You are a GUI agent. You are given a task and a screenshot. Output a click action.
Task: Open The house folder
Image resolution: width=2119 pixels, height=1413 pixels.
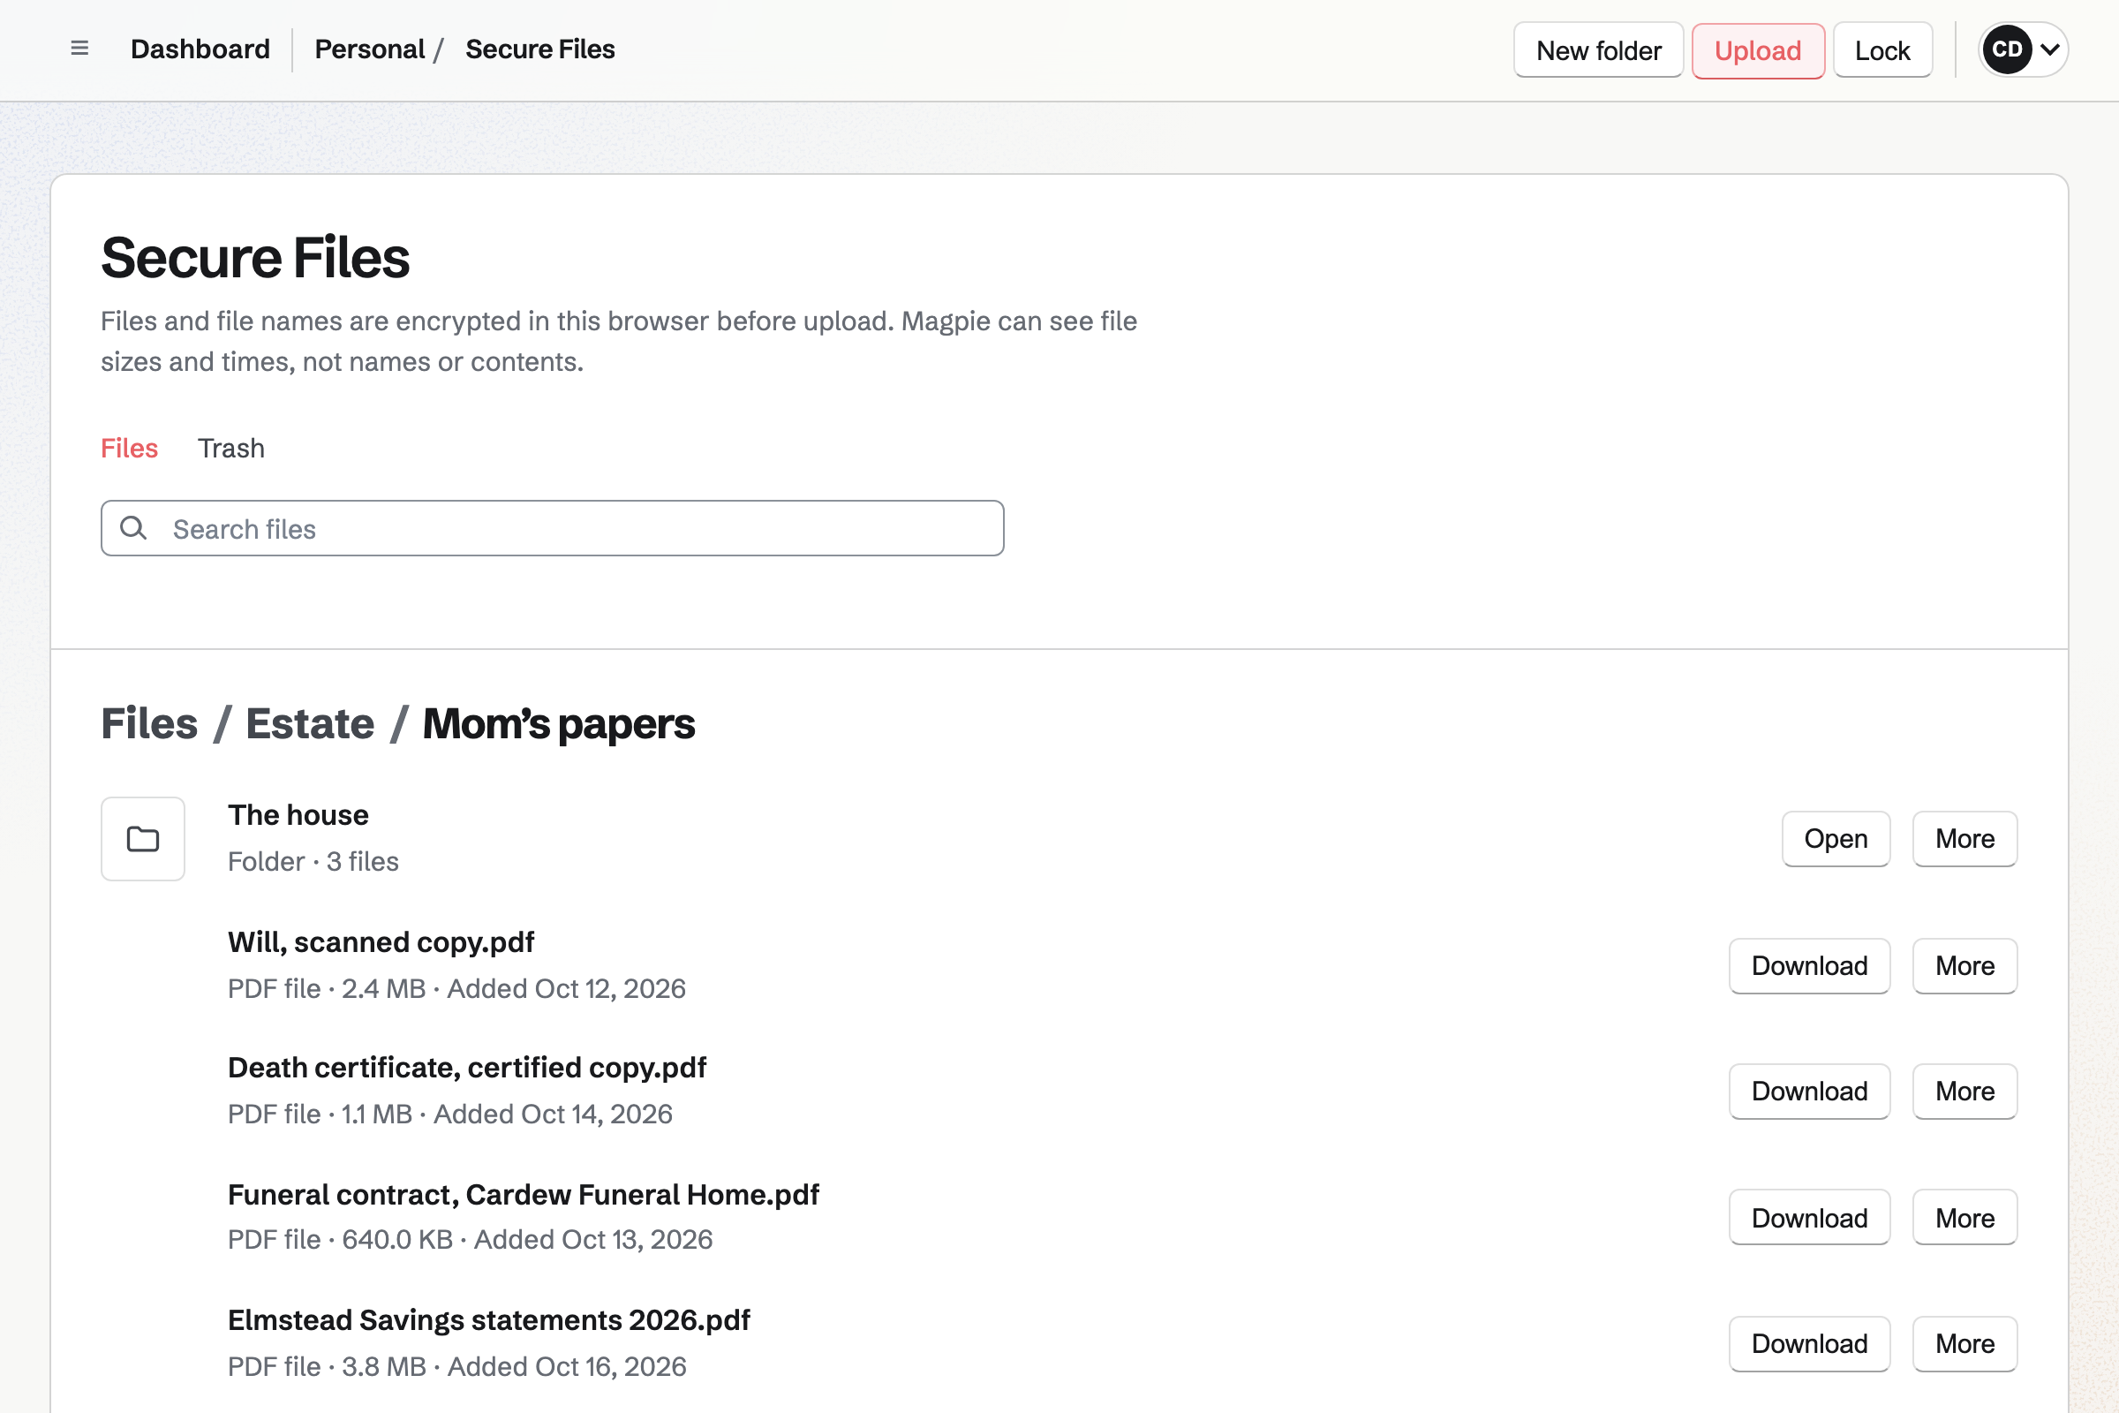coord(1836,838)
